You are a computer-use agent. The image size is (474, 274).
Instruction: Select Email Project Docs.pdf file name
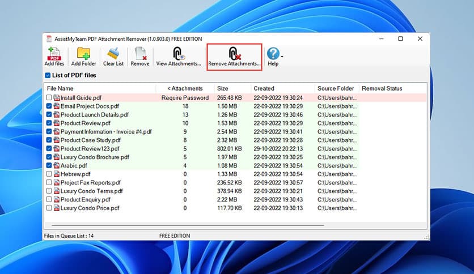tap(90, 106)
